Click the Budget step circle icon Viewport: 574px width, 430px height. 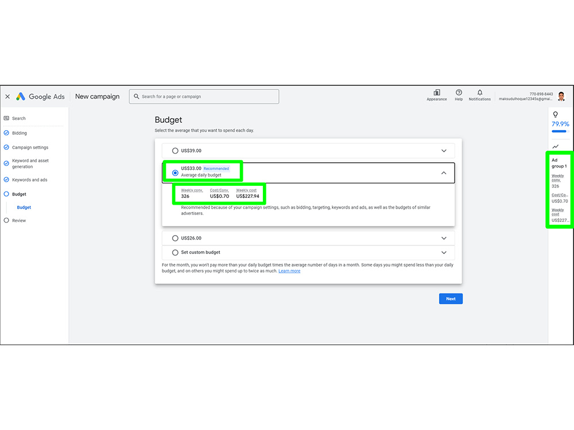(6, 194)
